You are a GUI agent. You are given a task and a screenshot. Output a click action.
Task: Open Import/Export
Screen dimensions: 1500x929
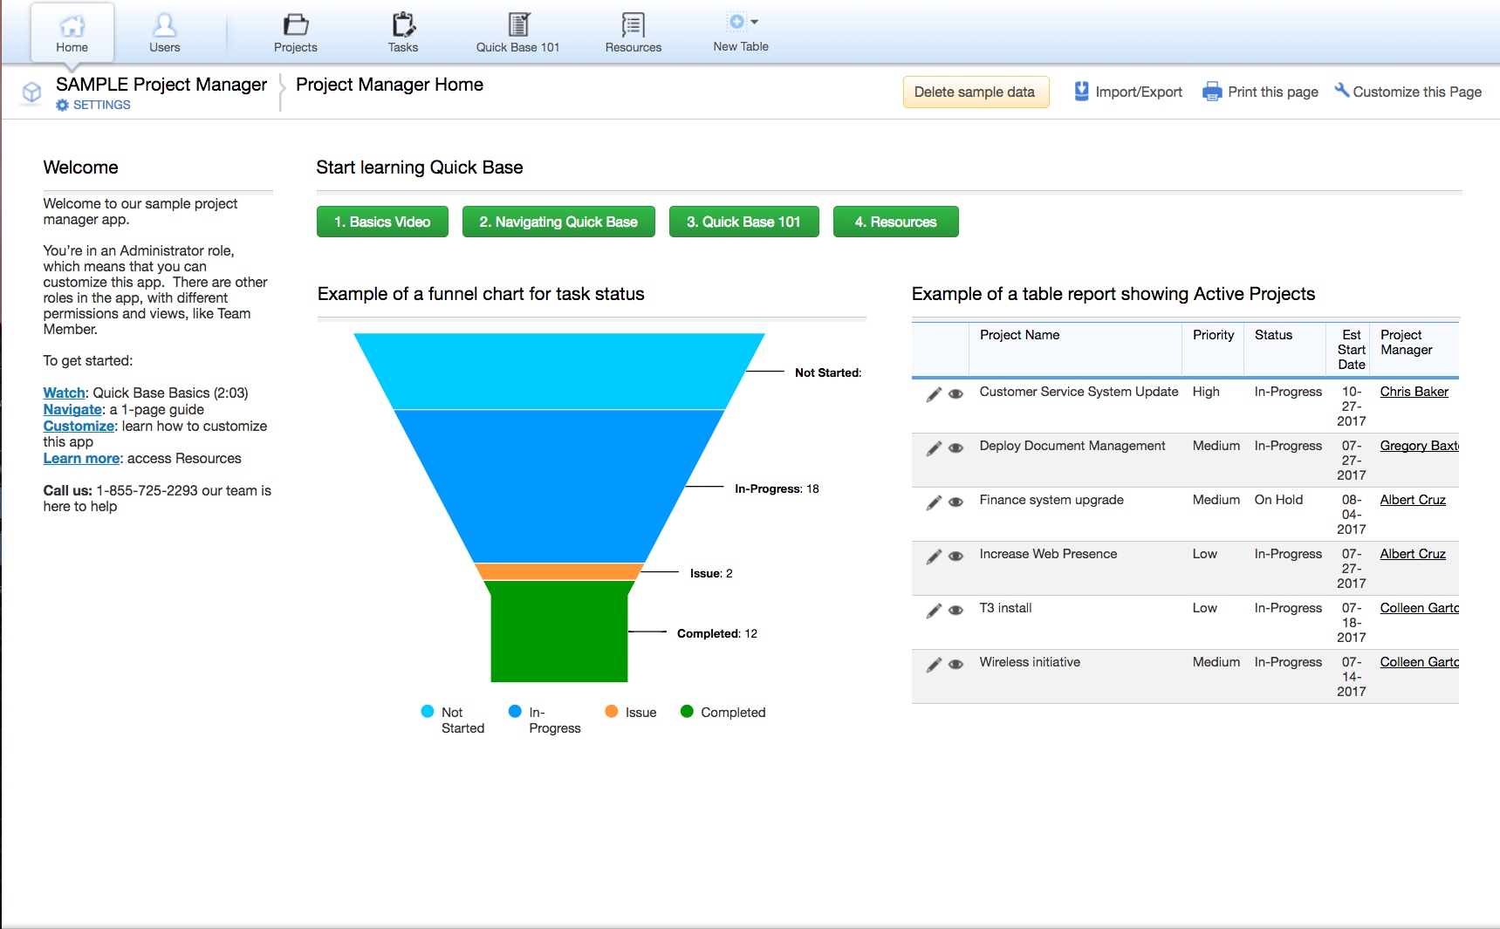pyautogui.click(x=1127, y=92)
